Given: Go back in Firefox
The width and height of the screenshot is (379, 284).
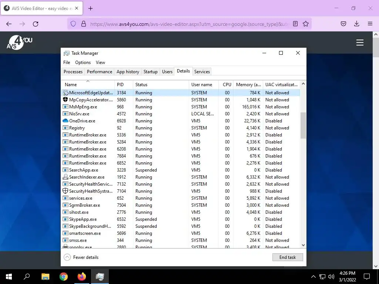Looking at the screenshot, I should [x=9, y=24].
